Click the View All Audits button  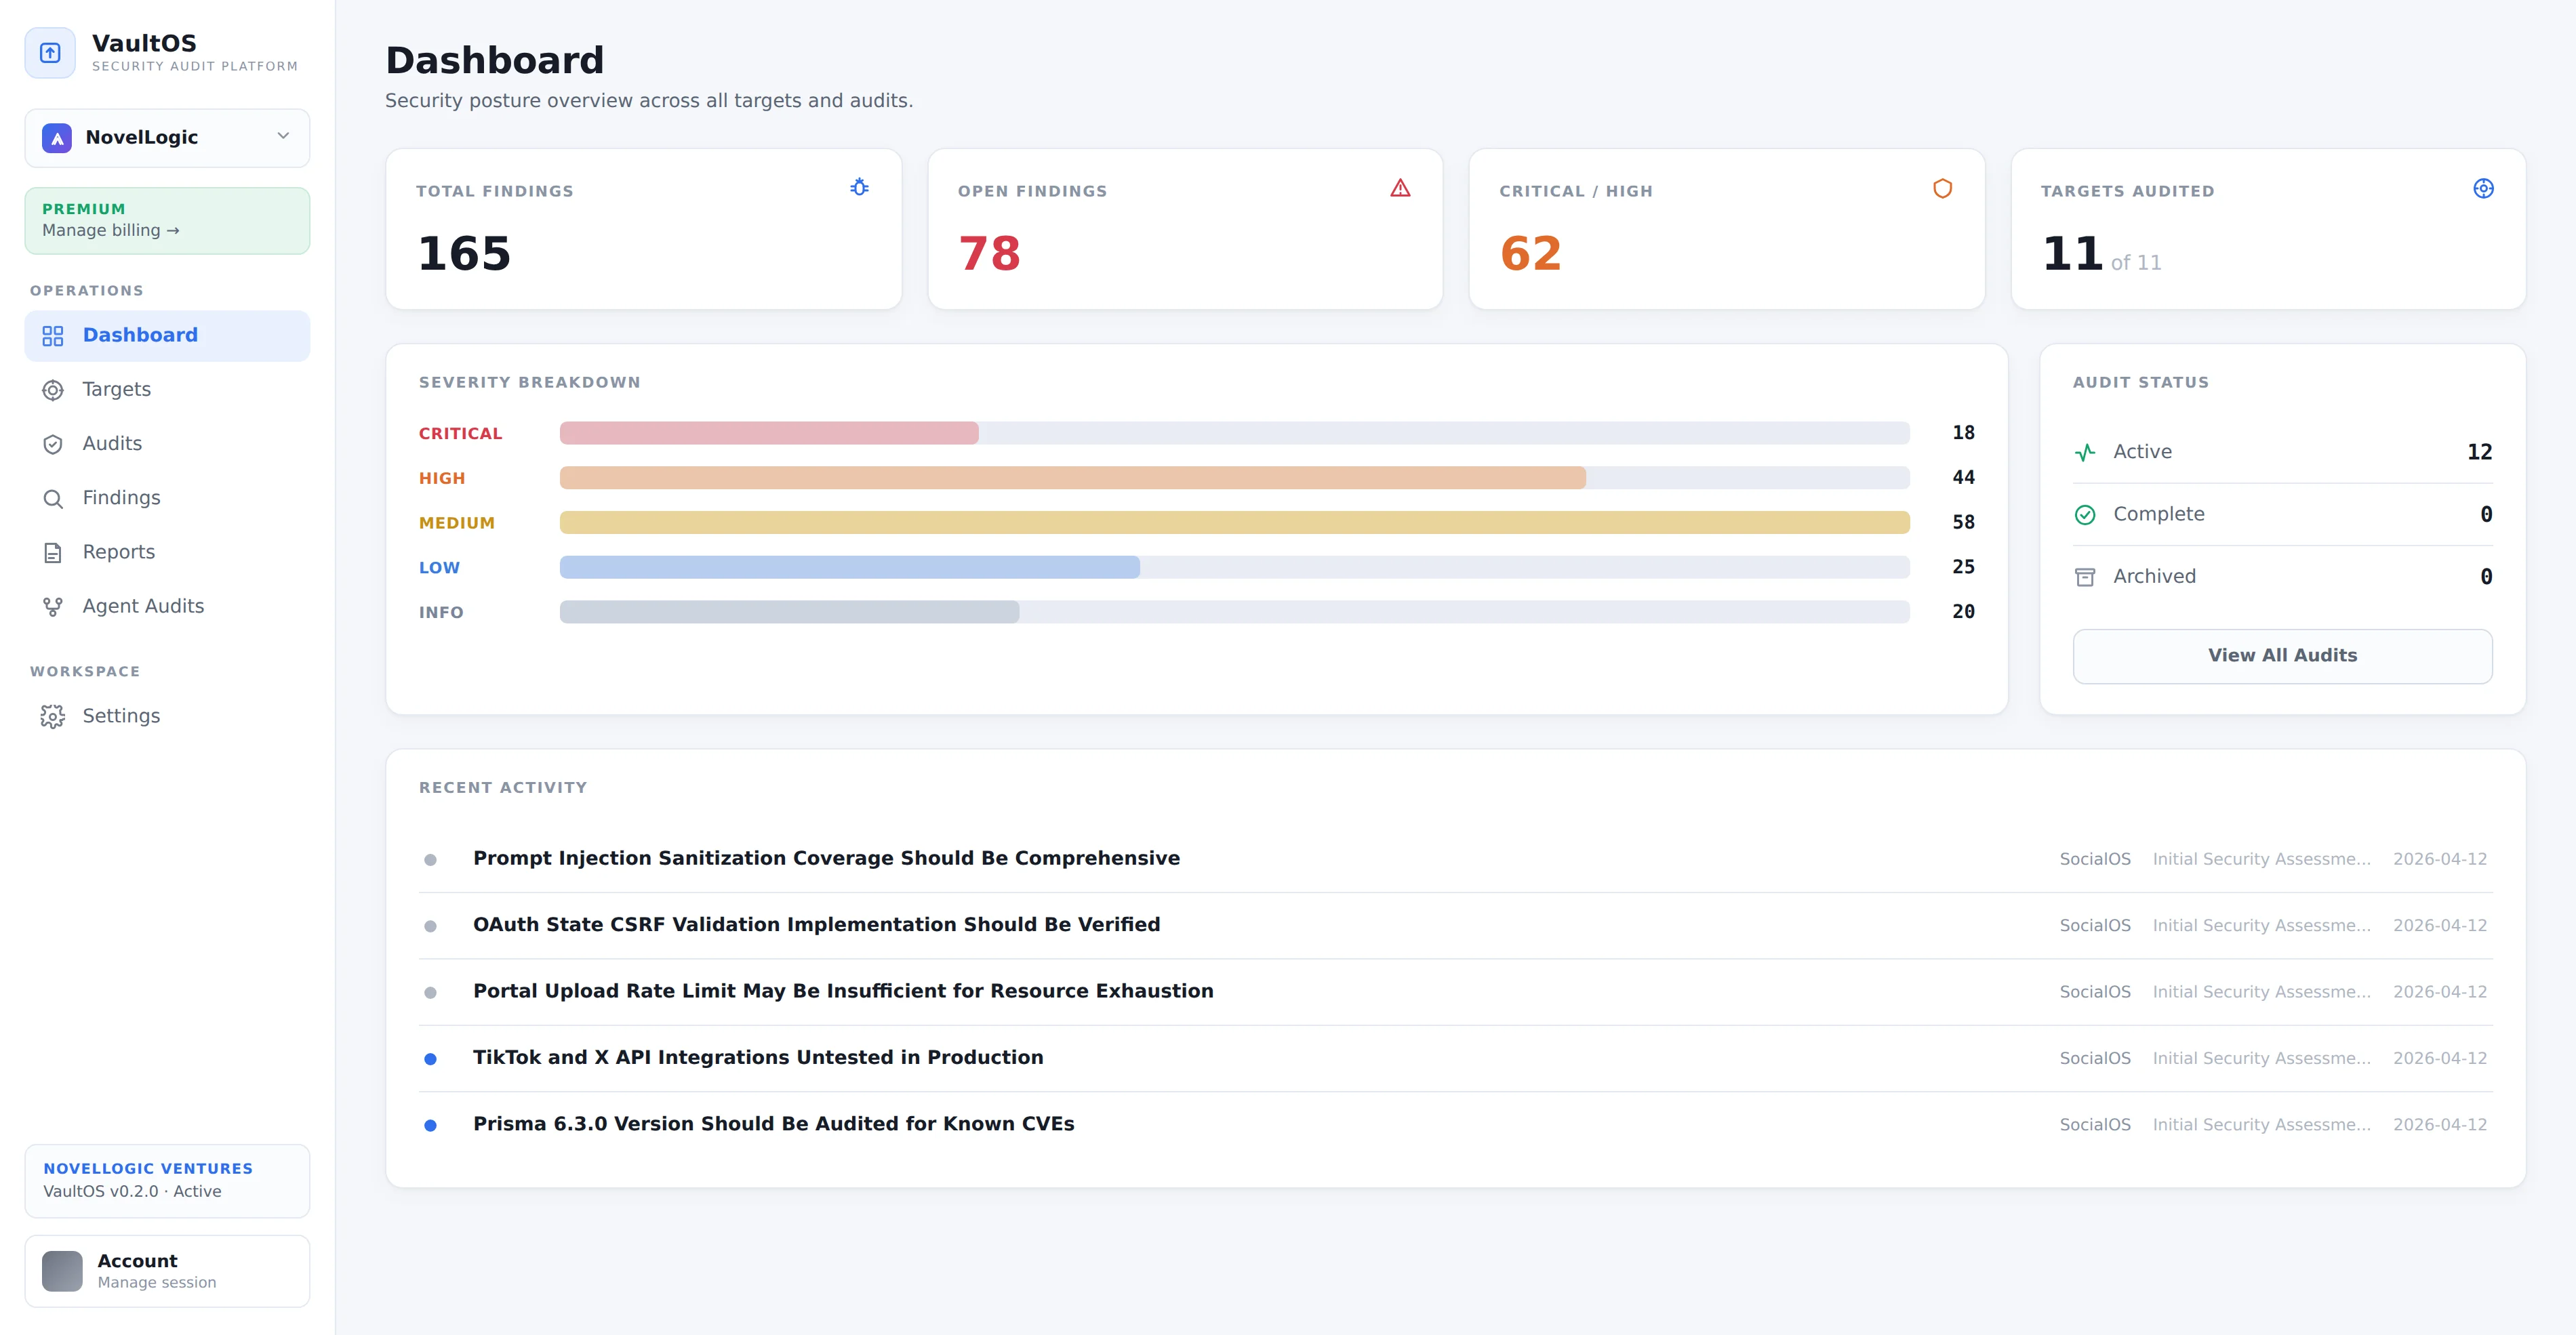point(2282,656)
